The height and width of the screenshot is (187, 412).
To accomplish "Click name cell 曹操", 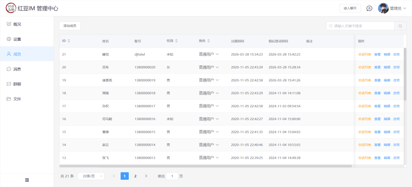I will click(x=106, y=132).
